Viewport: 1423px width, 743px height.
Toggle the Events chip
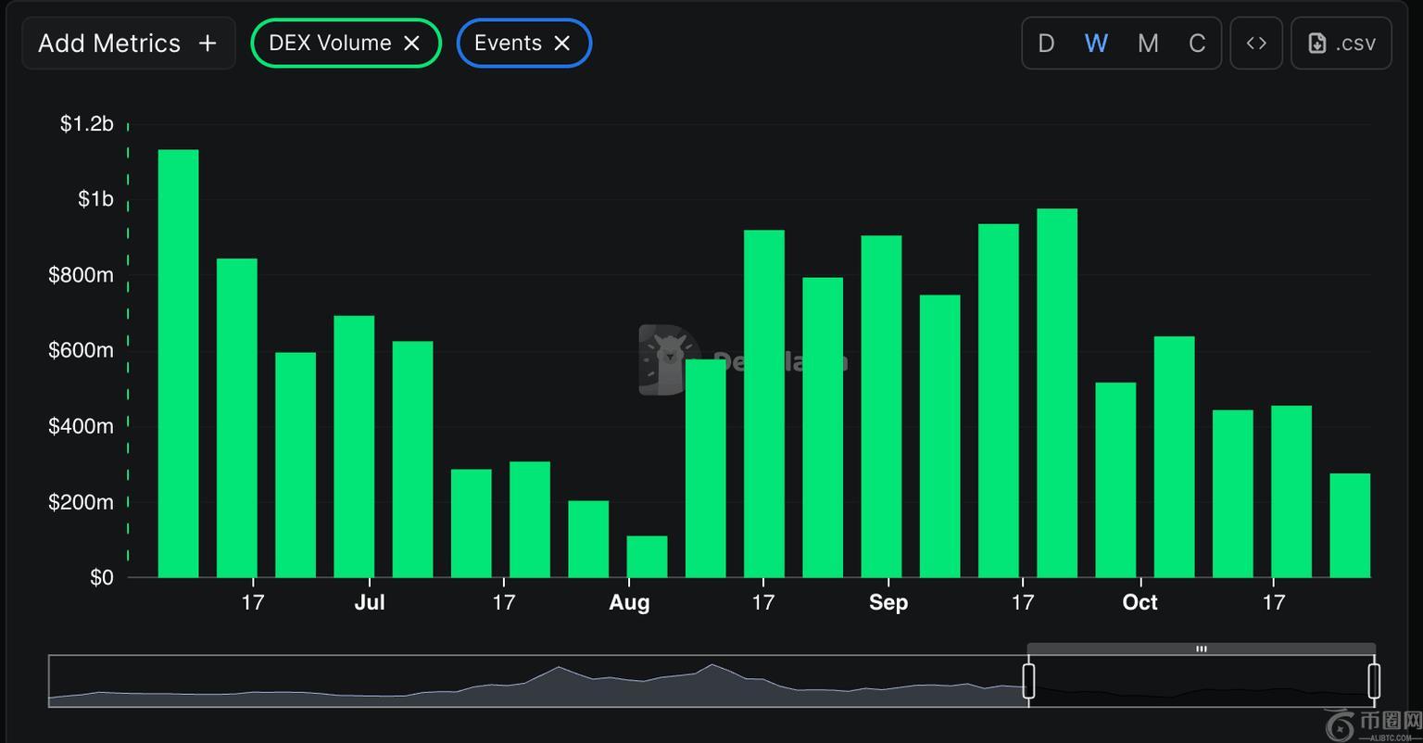tap(508, 44)
